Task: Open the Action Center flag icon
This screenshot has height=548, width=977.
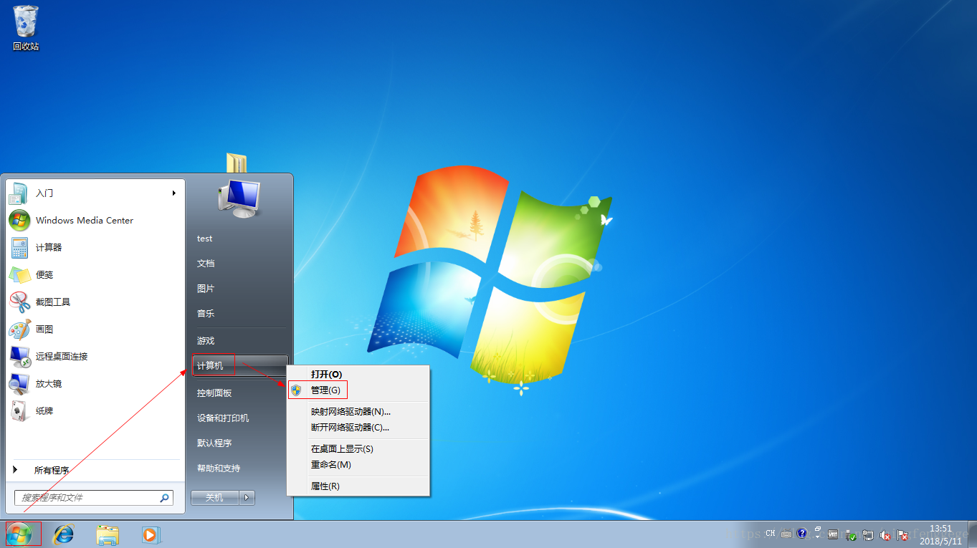Action: coord(902,534)
